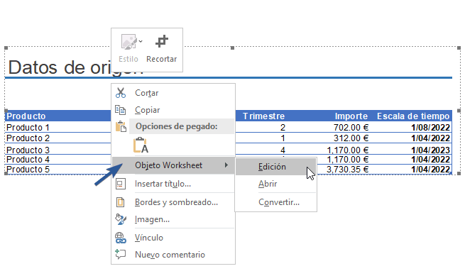Click the Vínculo globe link icon
This screenshot has width=465, height=276.
(x=121, y=238)
